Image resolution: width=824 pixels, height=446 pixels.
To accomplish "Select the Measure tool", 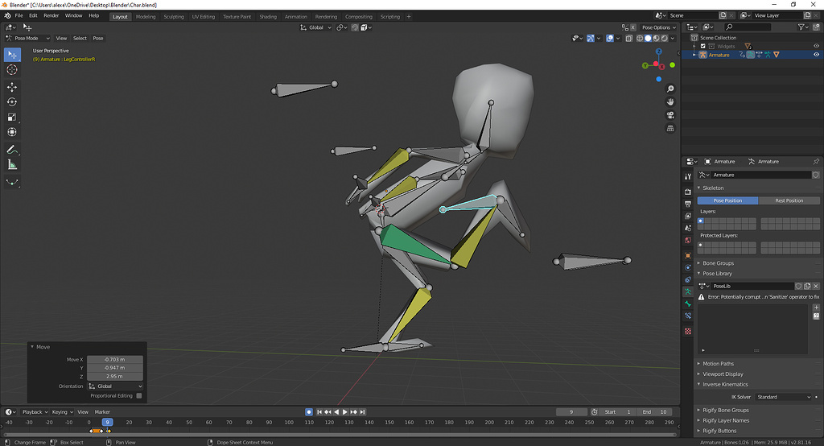I will tap(12, 165).
